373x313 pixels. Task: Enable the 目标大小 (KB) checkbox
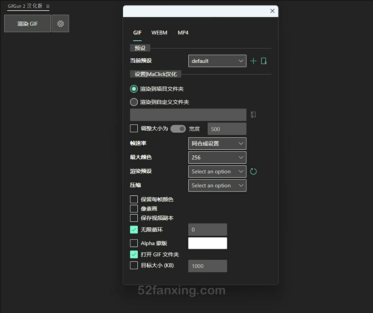[x=134, y=265]
